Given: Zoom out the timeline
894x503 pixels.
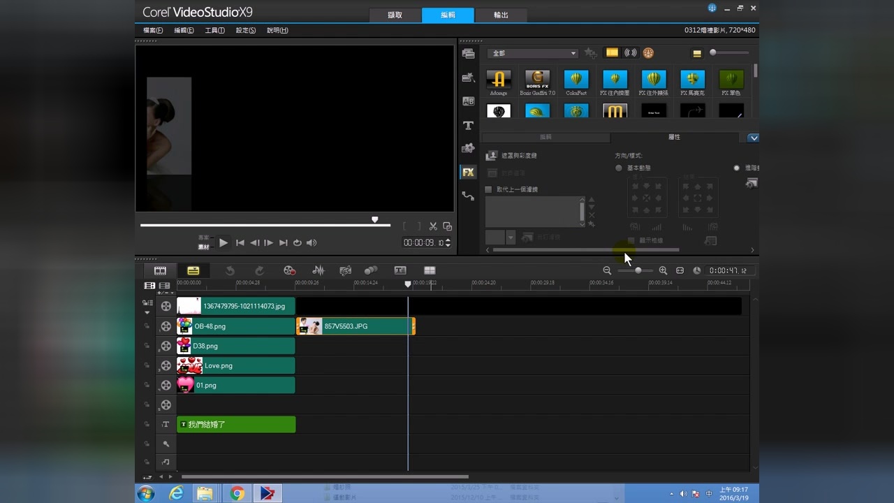Looking at the screenshot, I should pyautogui.click(x=607, y=270).
